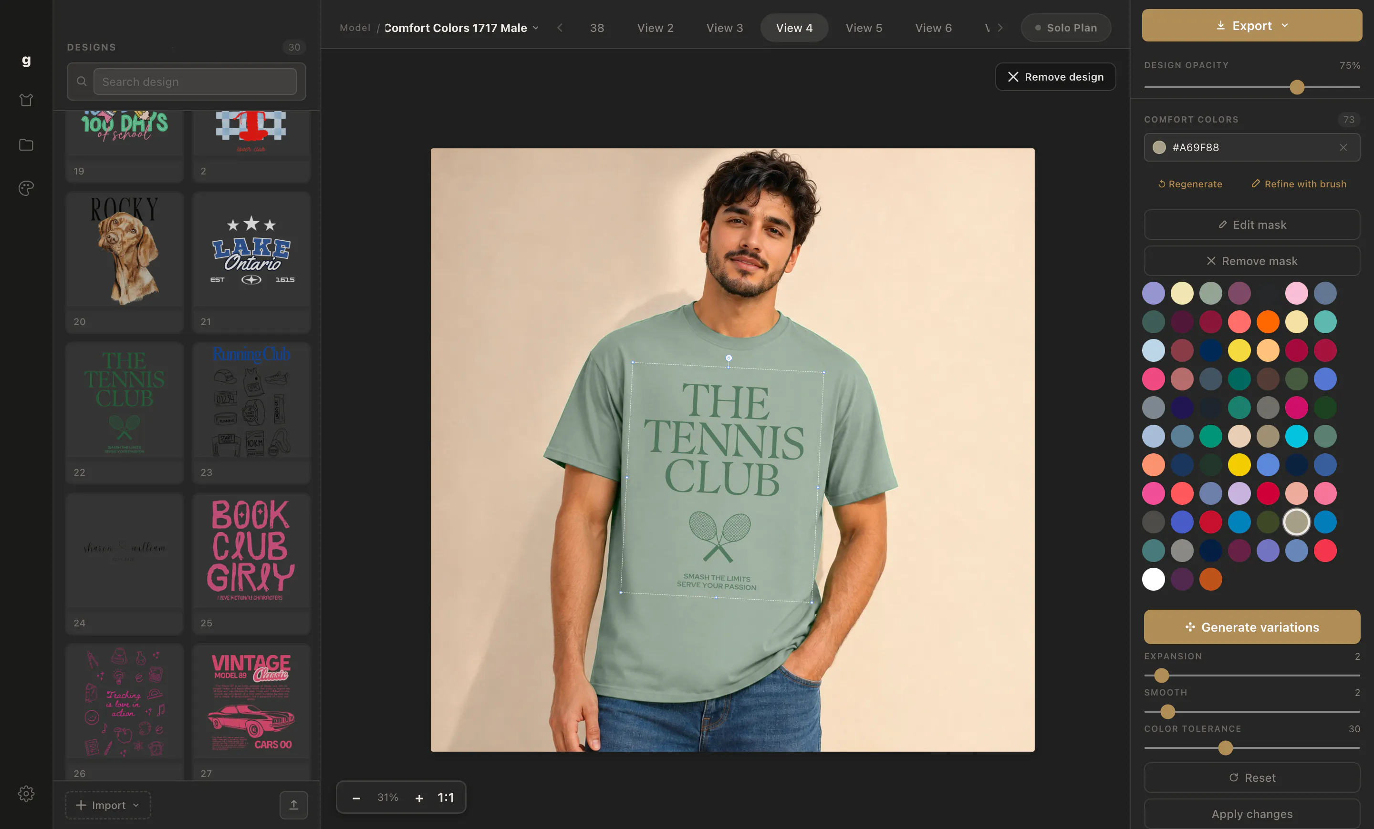Click the Color Tolerance slider handle
1374x829 pixels.
1225,747
